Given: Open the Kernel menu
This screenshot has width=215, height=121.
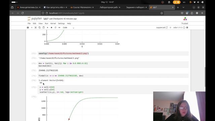Looking at the screenshot, I should (53, 24).
